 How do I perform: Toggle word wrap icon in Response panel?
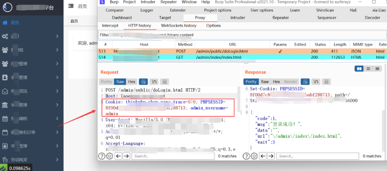(305, 82)
